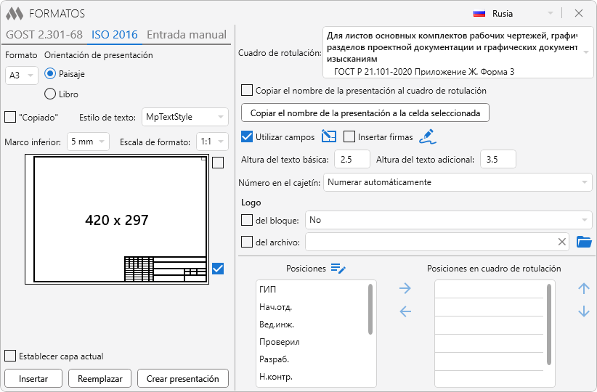Open the Número en el cajetín dropdown
The height and width of the screenshot is (392, 597).
click(x=458, y=182)
